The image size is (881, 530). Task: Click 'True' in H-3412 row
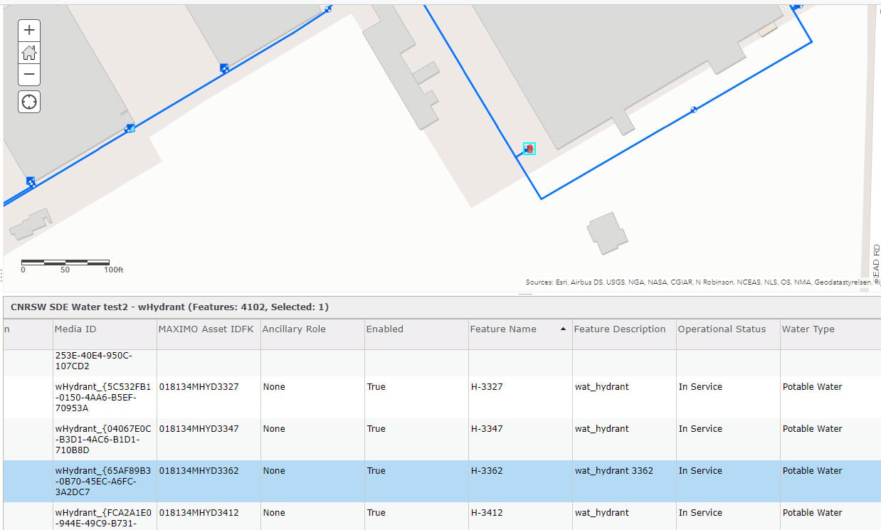(x=376, y=513)
